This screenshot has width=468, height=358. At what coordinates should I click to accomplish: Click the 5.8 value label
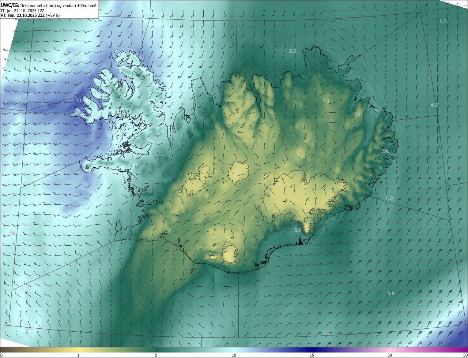391,294
